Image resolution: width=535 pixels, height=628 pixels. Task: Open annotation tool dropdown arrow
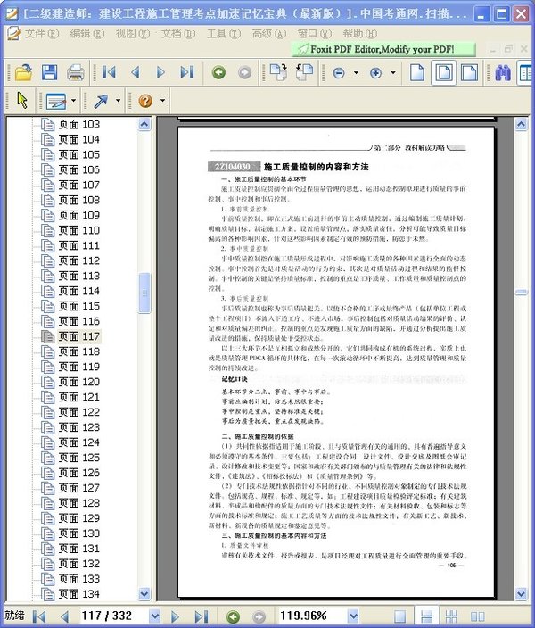[73, 100]
